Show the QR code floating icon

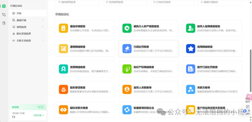pyautogui.click(x=248, y=106)
